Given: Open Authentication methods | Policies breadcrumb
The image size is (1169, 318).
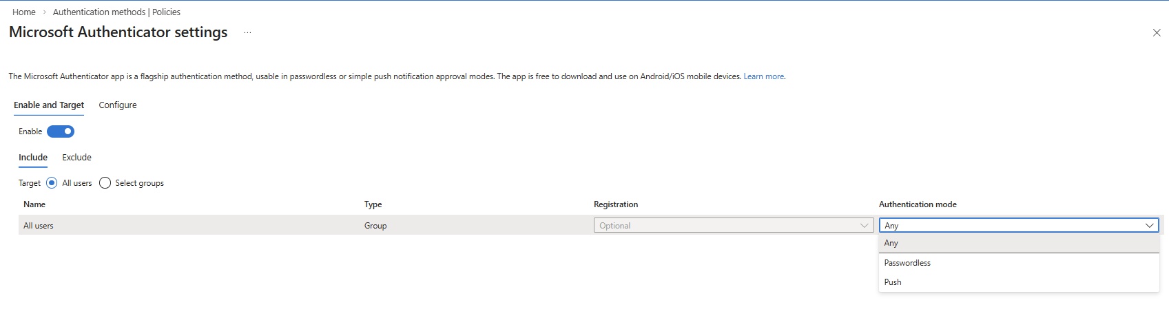Looking at the screenshot, I should 116,12.
